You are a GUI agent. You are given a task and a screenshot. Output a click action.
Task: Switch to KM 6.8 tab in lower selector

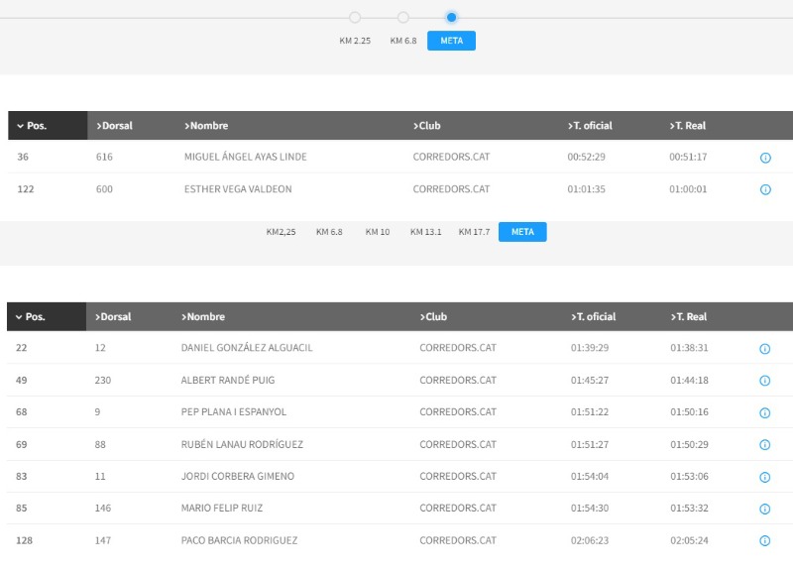tap(329, 232)
